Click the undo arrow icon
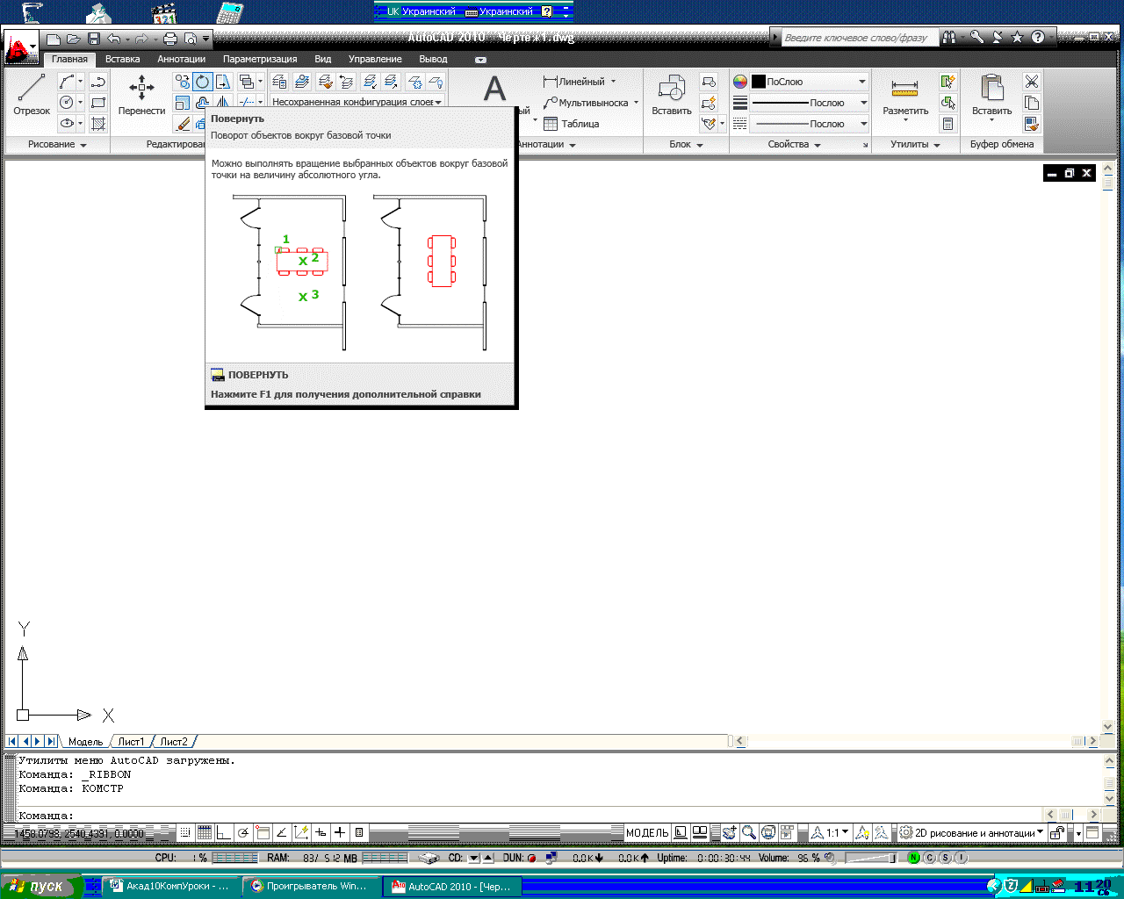1124x899 pixels. tap(114, 39)
